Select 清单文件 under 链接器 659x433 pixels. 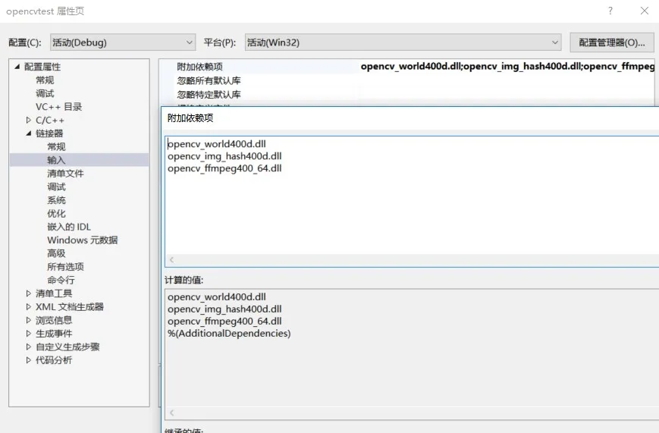[x=65, y=173]
